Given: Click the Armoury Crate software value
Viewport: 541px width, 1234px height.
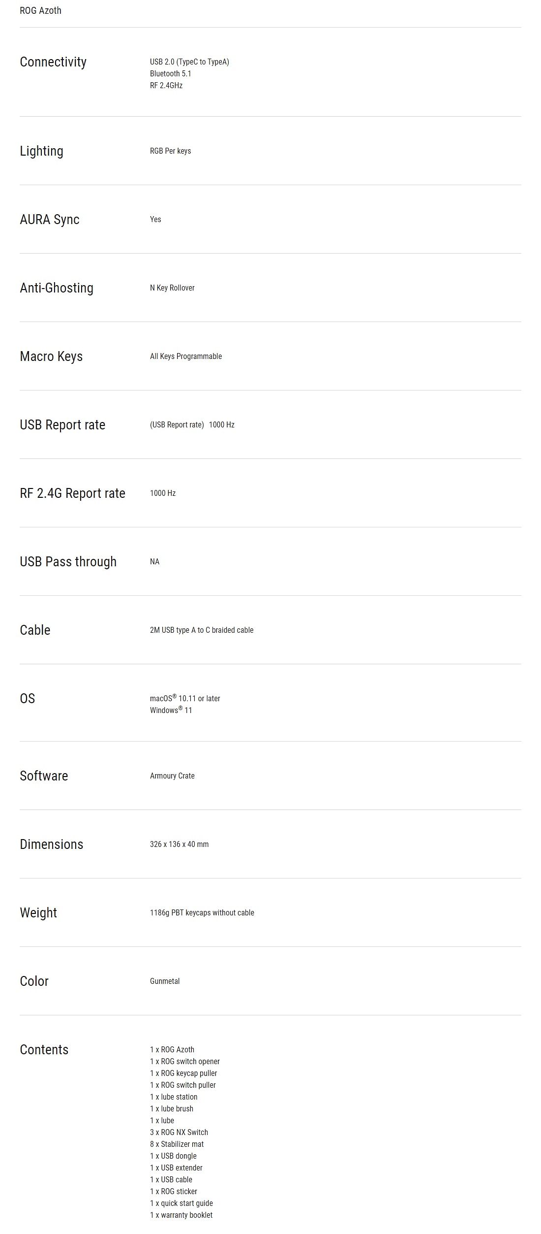Looking at the screenshot, I should tap(172, 776).
